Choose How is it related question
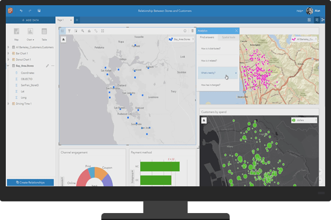The image size is (331, 220). pos(218,61)
